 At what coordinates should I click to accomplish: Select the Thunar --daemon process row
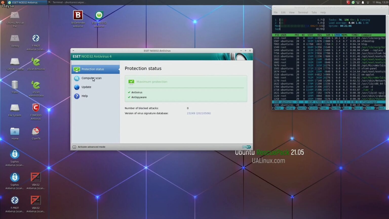[329, 105]
